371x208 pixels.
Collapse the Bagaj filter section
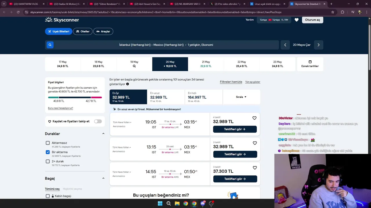103,178
